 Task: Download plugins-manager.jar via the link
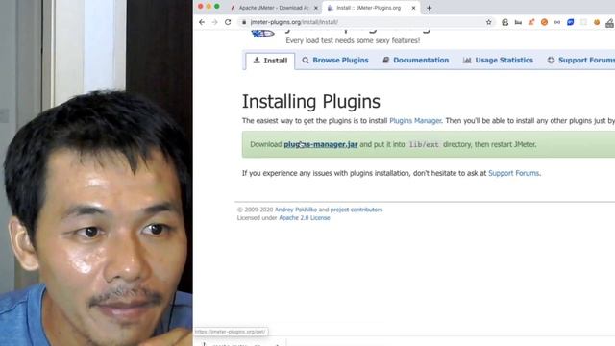(320, 144)
